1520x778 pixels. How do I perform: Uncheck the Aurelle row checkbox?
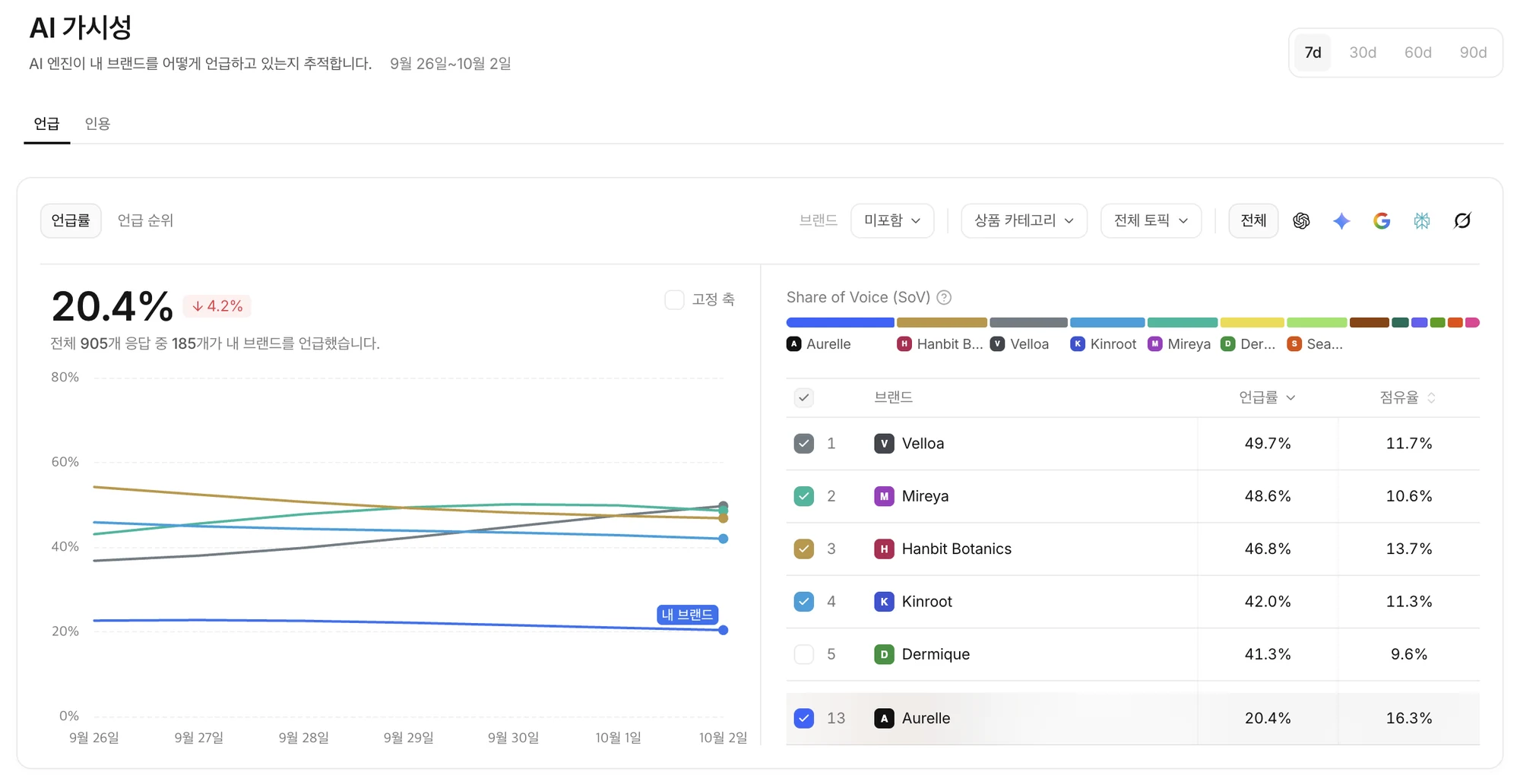803,718
